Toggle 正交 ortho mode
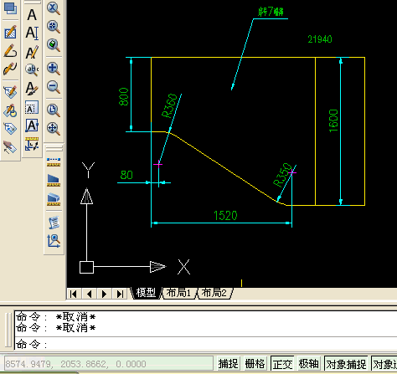The image size is (397, 374). pos(282,364)
